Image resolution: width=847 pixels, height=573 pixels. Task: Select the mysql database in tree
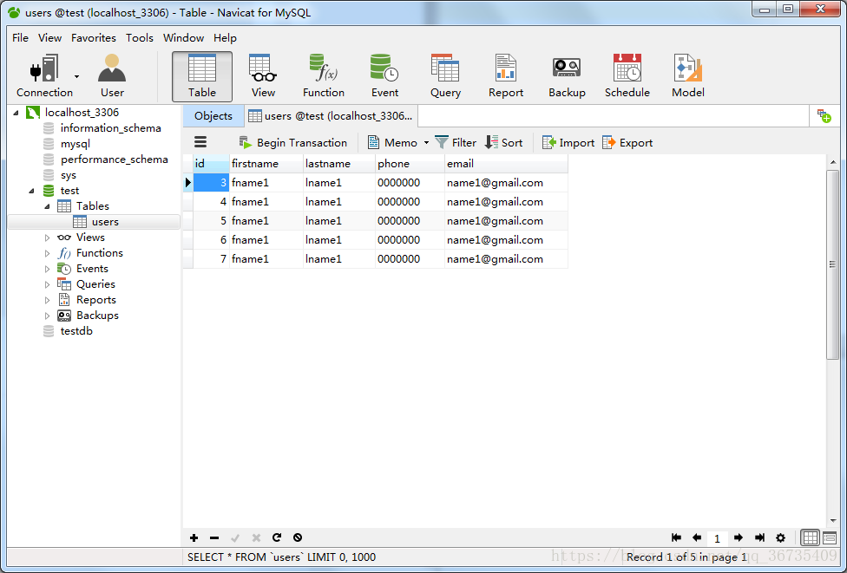click(67, 144)
